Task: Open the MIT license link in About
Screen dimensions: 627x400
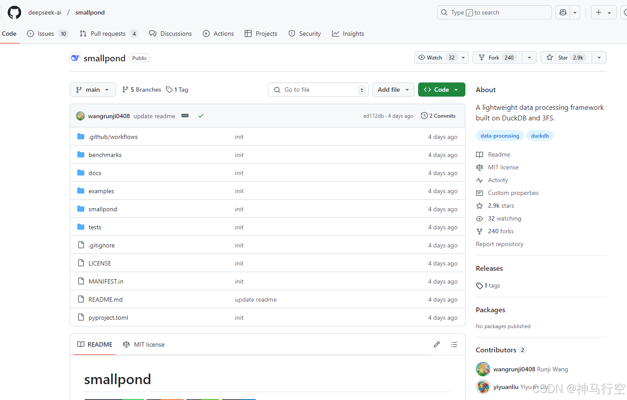Action: 498,167
